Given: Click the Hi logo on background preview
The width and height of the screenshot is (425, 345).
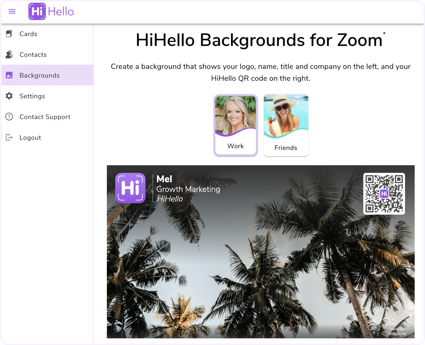Looking at the screenshot, I should click(x=130, y=188).
